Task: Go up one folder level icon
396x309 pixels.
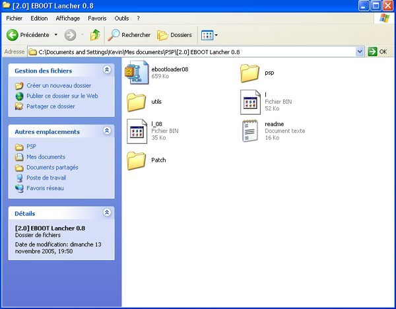Action: (x=95, y=35)
